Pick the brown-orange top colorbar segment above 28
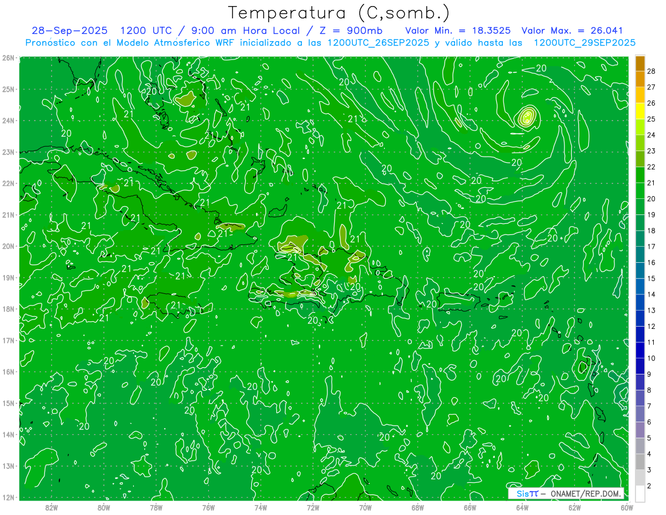This screenshot has height=515, width=666. (x=640, y=63)
